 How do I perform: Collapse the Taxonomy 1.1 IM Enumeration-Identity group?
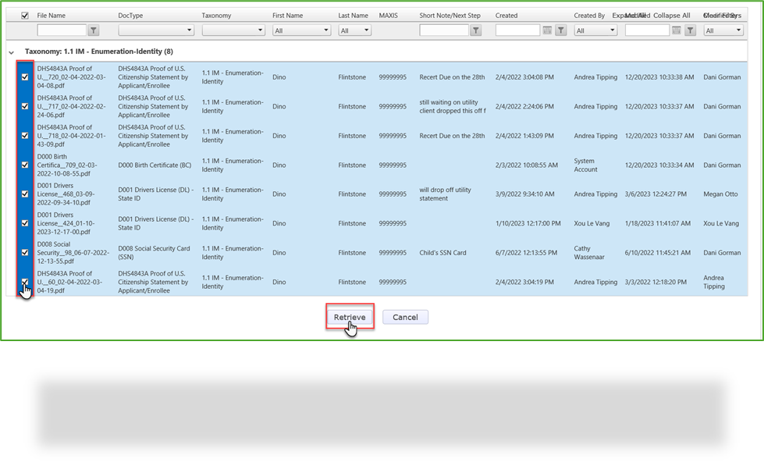point(10,51)
